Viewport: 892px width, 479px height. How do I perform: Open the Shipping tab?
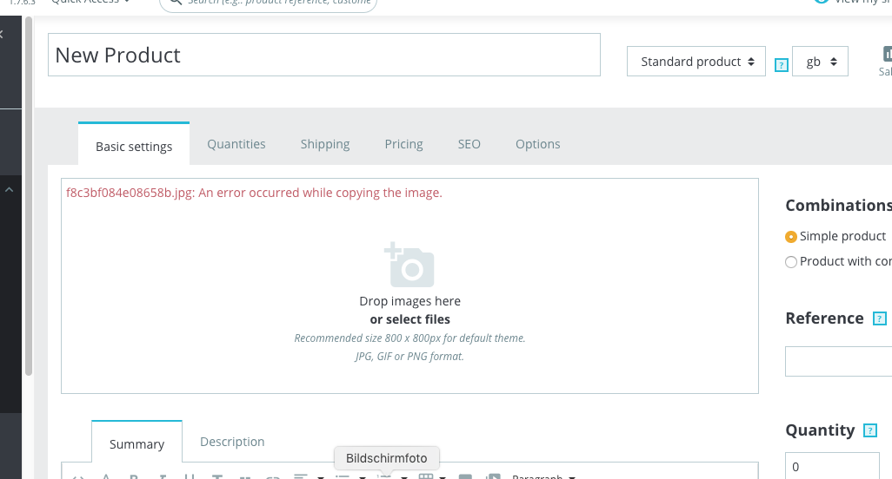[325, 144]
